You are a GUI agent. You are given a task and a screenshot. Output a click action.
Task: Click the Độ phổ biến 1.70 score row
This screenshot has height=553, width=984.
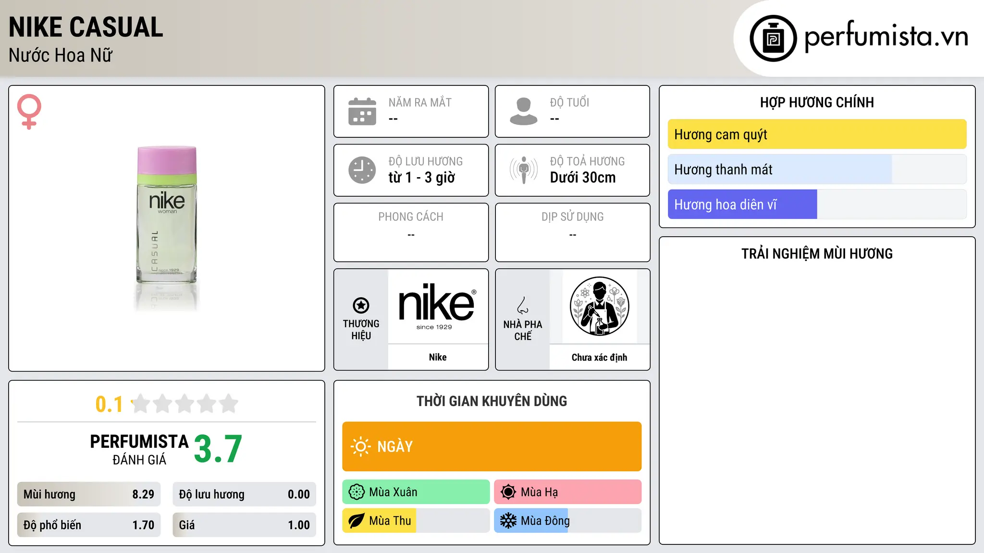tap(89, 525)
